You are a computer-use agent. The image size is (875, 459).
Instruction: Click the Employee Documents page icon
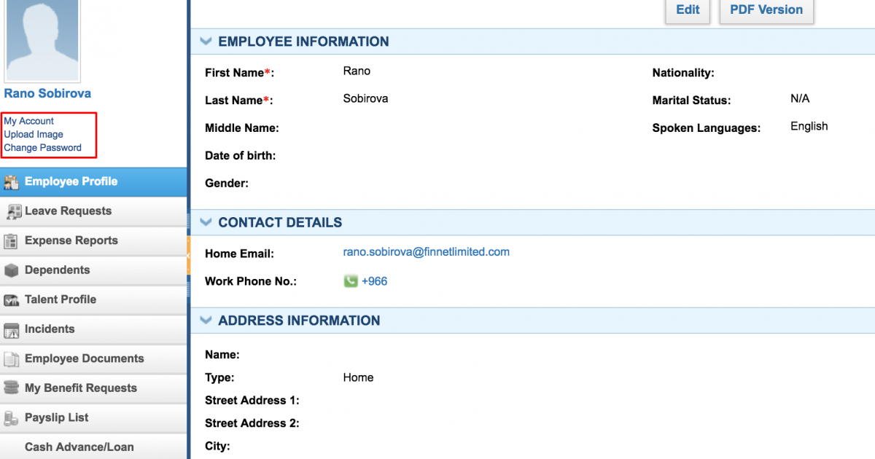pos(11,359)
